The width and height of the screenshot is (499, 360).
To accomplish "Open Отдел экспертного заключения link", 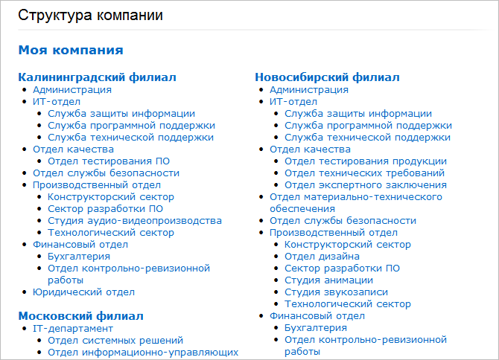I will tap(366, 185).
